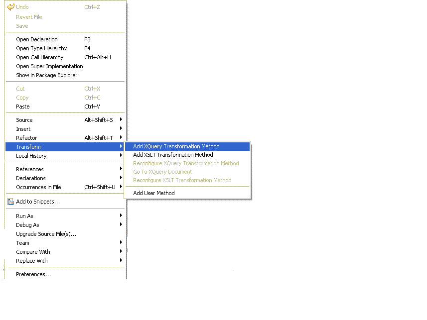Viewport: 427px width, 320px height.
Task: Select Add XQuery Transformation Method
Action: point(187,146)
